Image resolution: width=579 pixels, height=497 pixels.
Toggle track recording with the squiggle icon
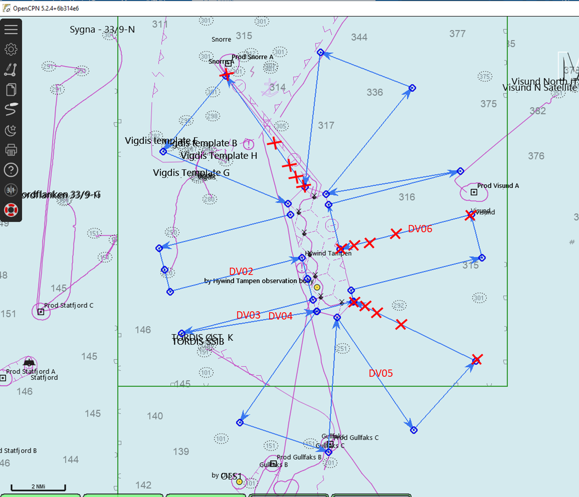[x=11, y=110]
